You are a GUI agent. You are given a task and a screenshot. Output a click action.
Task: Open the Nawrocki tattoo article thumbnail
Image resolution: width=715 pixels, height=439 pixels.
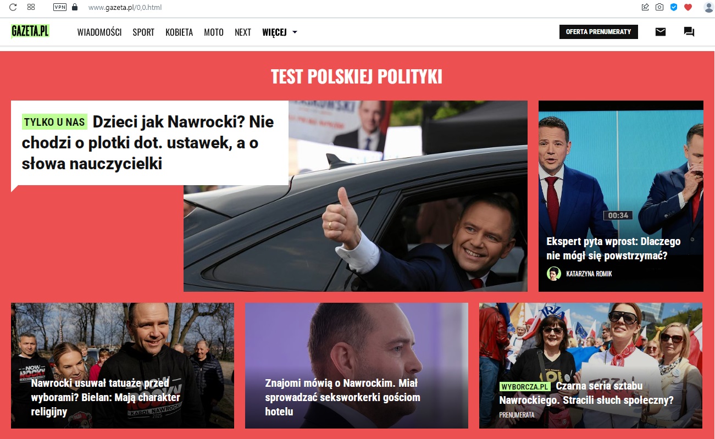tap(123, 365)
